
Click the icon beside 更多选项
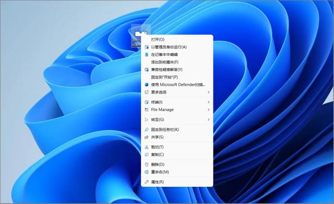click(147, 92)
